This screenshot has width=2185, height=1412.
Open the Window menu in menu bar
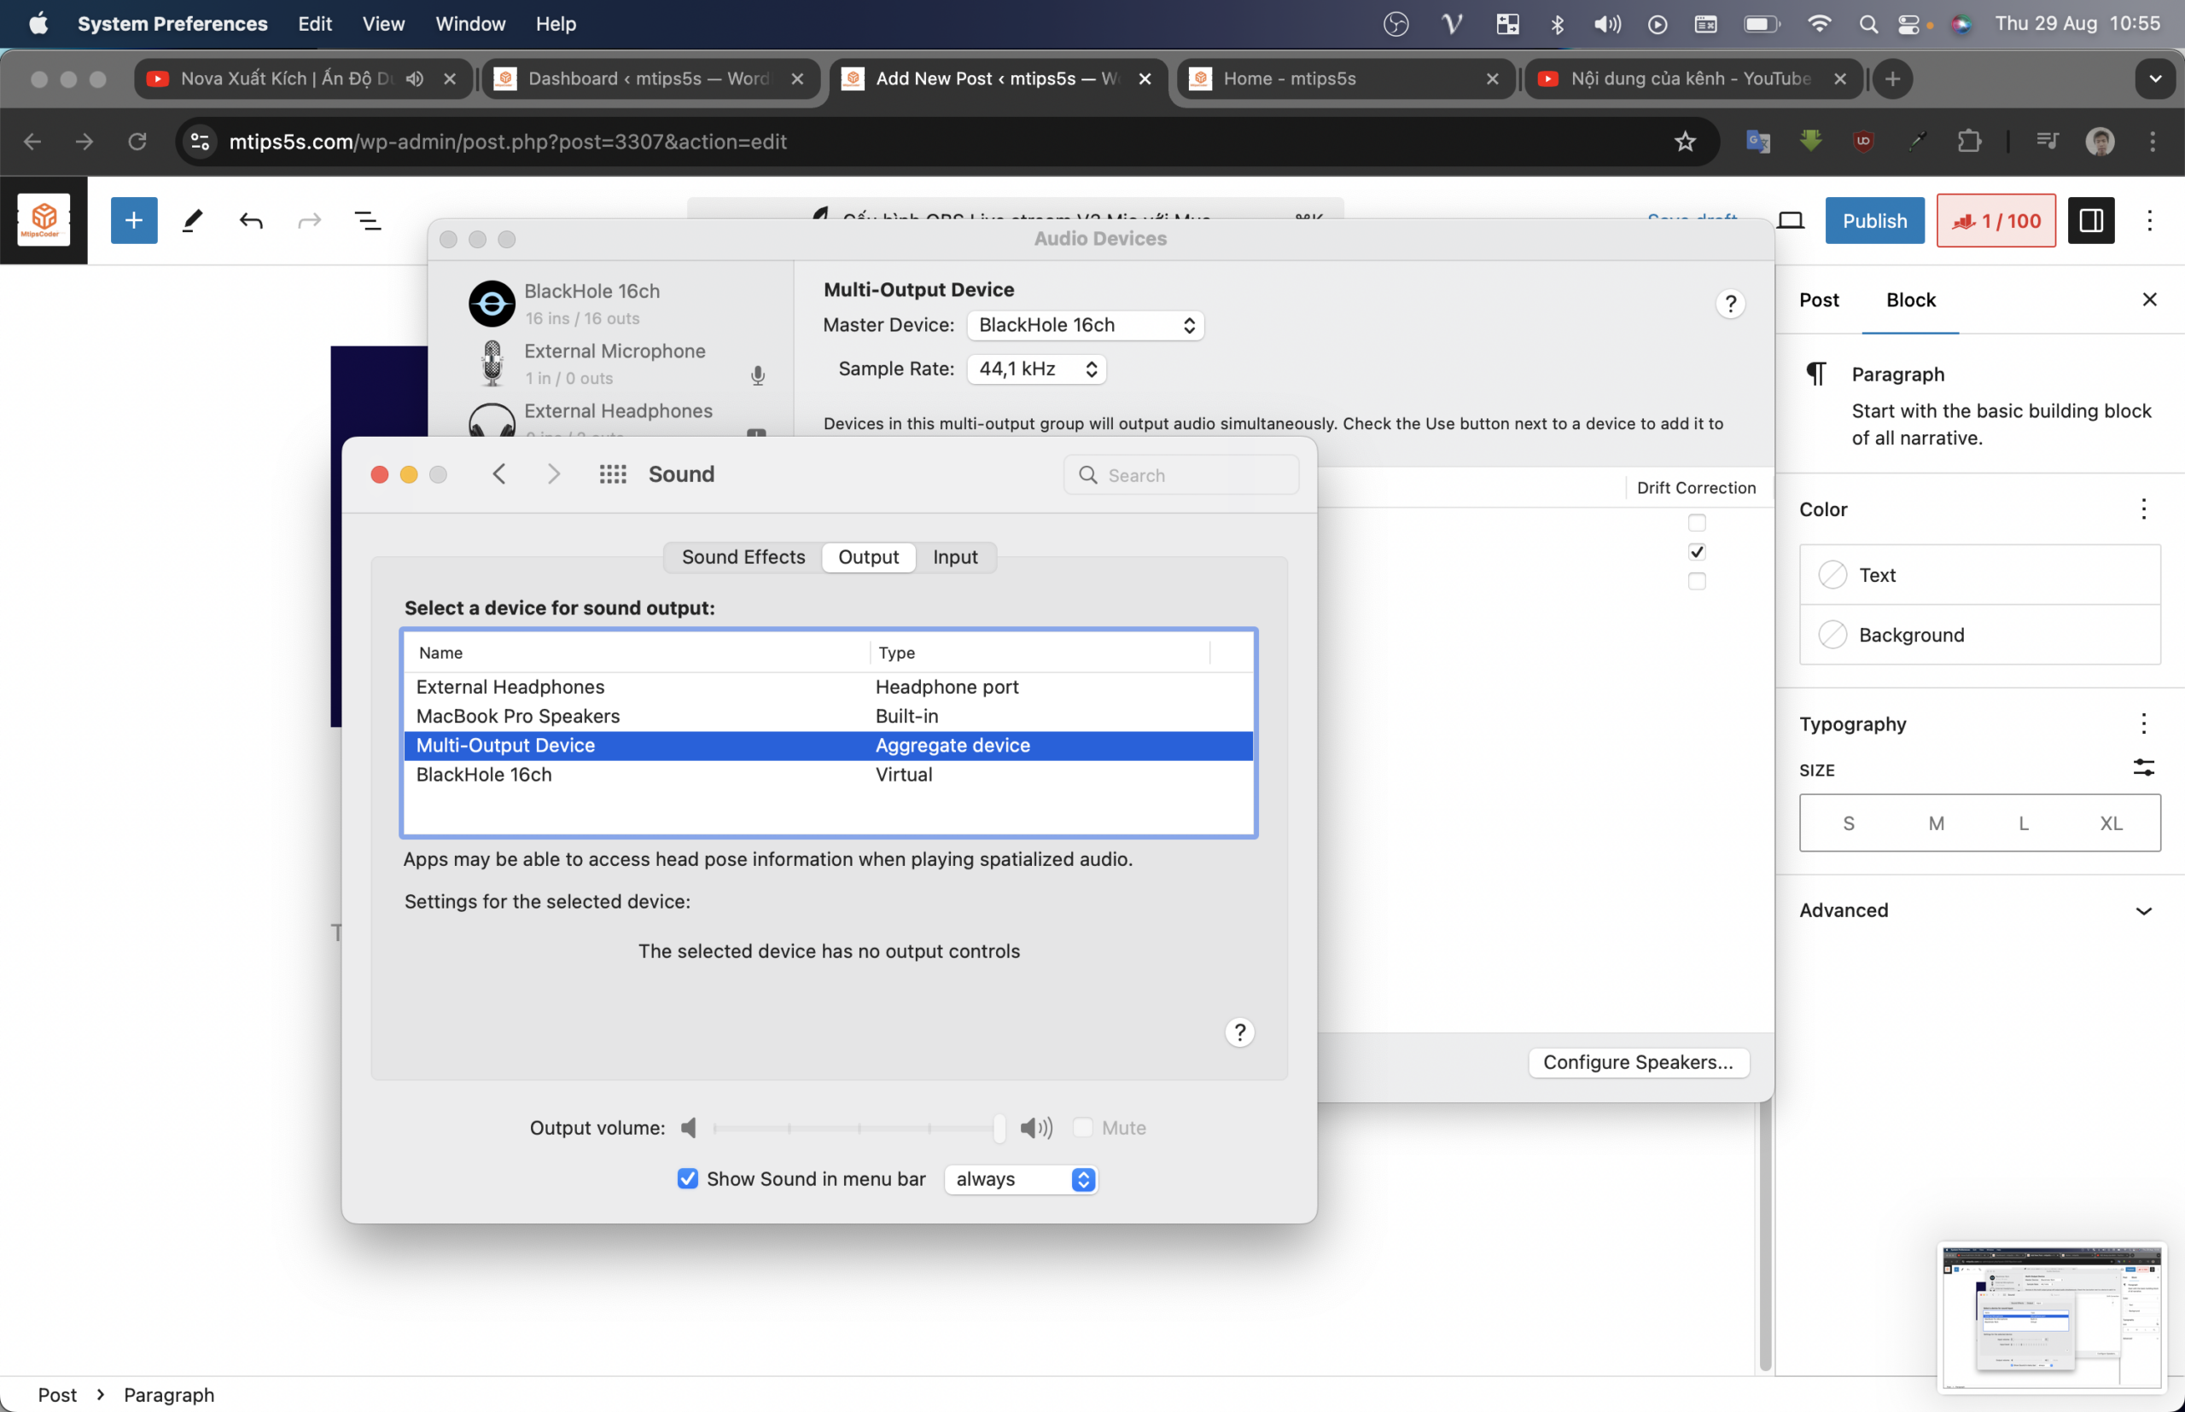point(469,24)
